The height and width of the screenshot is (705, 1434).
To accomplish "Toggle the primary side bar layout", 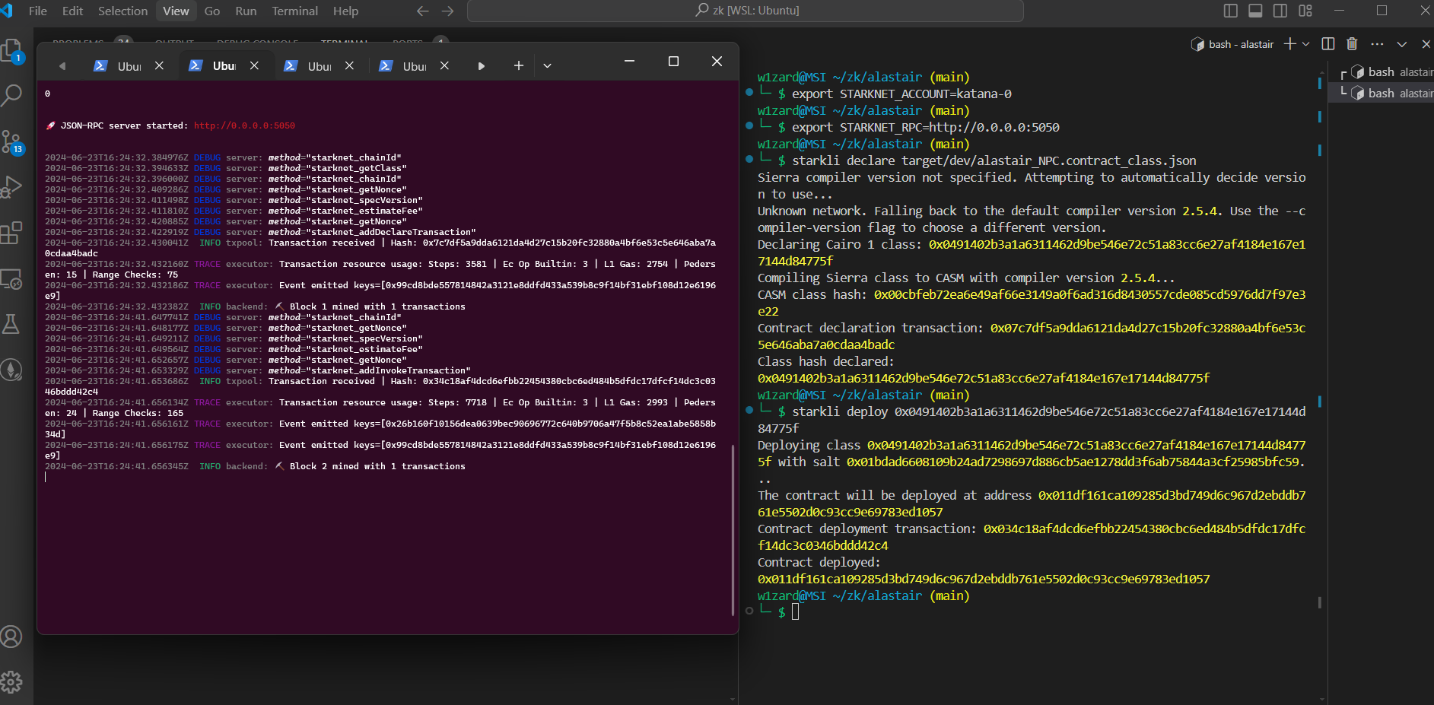I will 1230,11.
